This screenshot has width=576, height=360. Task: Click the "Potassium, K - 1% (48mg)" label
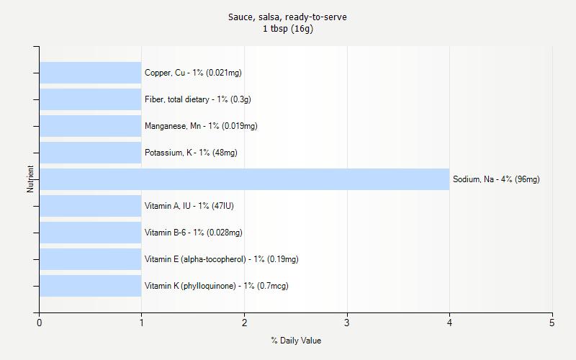(x=191, y=153)
